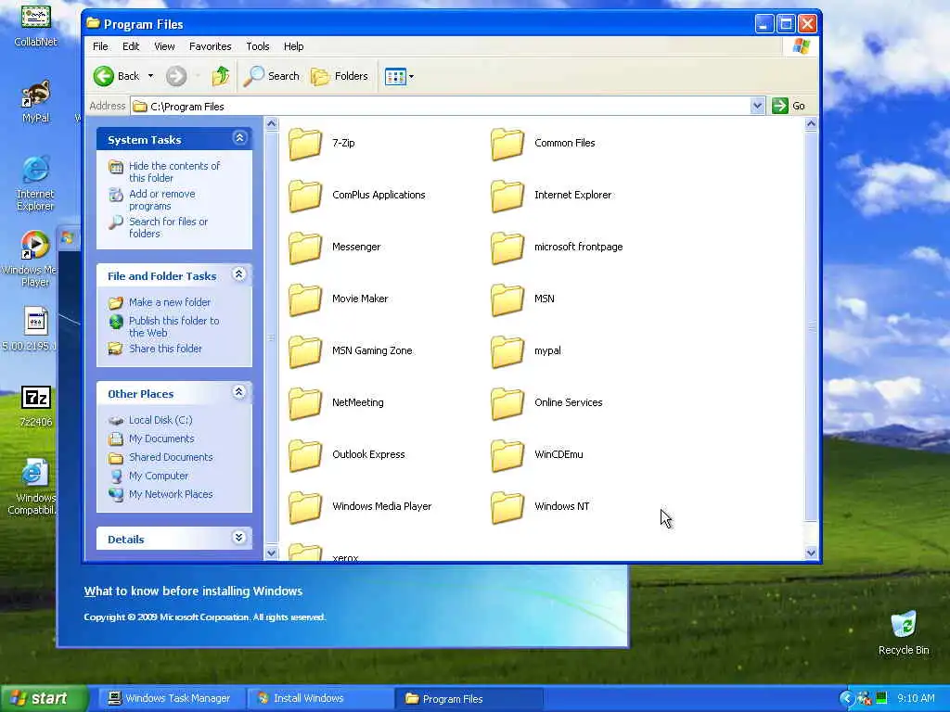Open the View menu
Screen dimensions: 950x712
pyautogui.click(x=164, y=46)
